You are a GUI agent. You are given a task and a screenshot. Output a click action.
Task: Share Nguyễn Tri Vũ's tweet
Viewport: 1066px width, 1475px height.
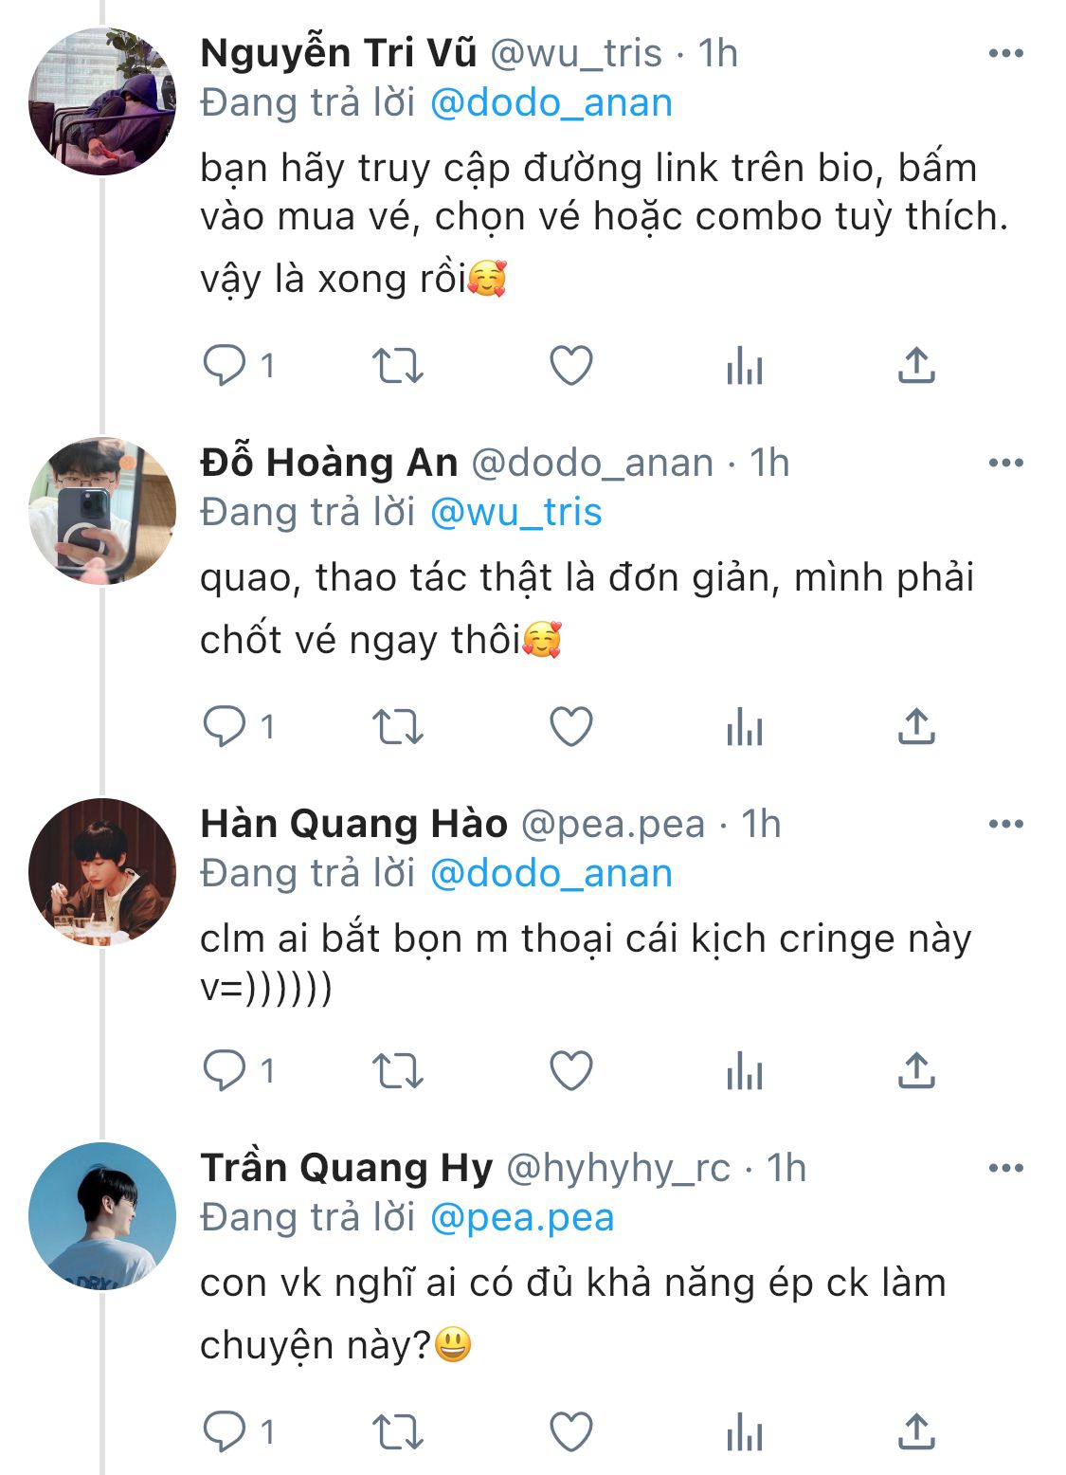[916, 365]
